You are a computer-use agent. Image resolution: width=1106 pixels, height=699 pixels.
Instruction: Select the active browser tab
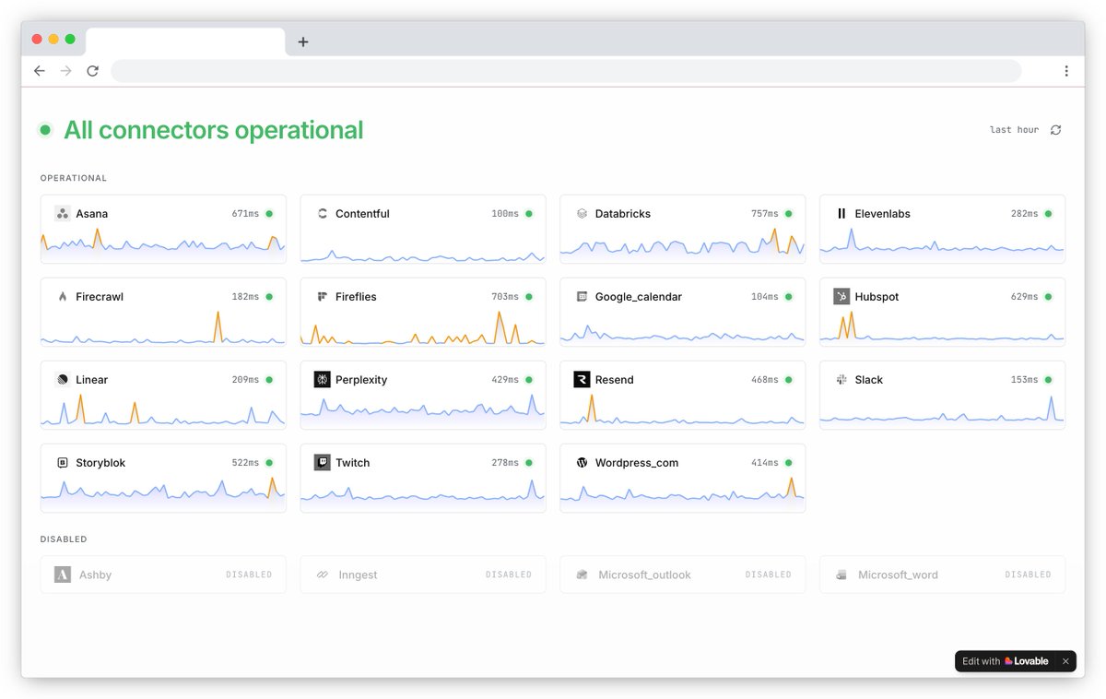[185, 41]
